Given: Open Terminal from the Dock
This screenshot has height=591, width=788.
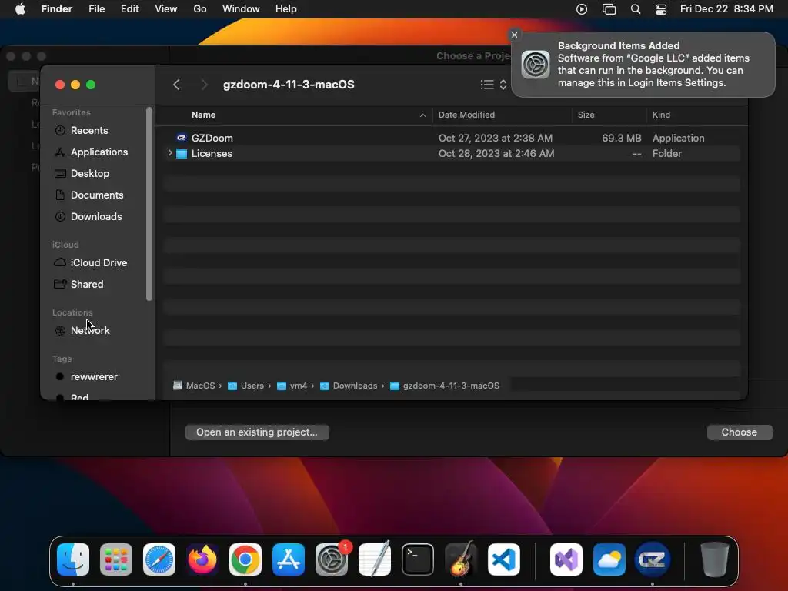Looking at the screenshot, I should (x=418, y=559).
